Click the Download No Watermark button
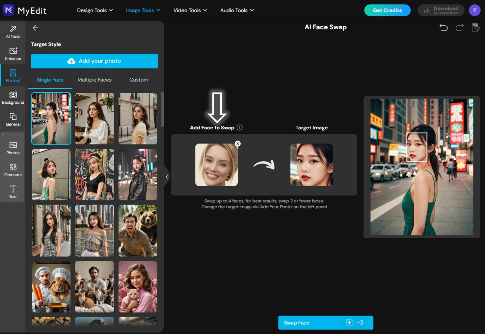 pyautogui.click(x=441, y=10)
